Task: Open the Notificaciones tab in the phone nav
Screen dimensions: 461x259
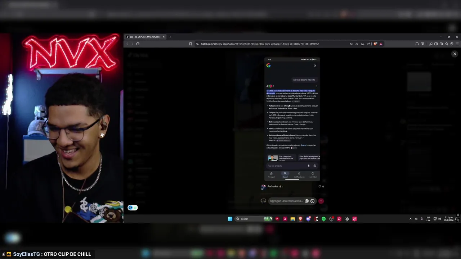Action: click(x=299, y=175)
